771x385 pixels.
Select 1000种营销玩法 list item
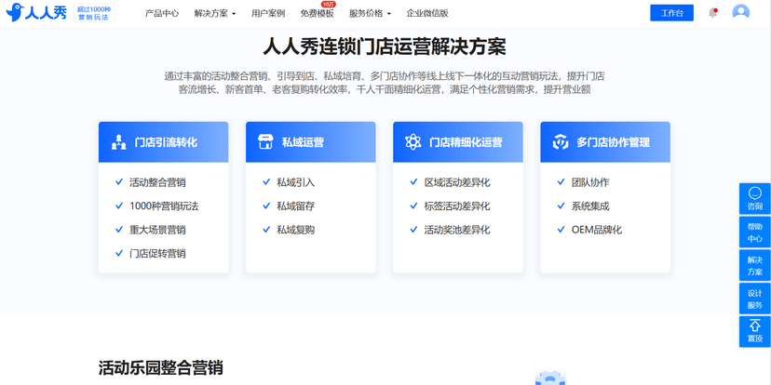coord(164,206)
